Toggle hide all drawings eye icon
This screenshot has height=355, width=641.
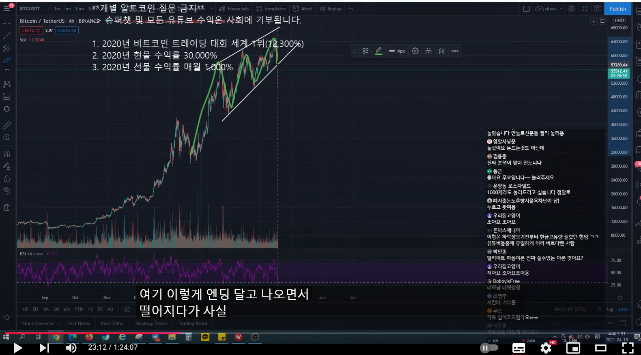(x=7, y=190)
